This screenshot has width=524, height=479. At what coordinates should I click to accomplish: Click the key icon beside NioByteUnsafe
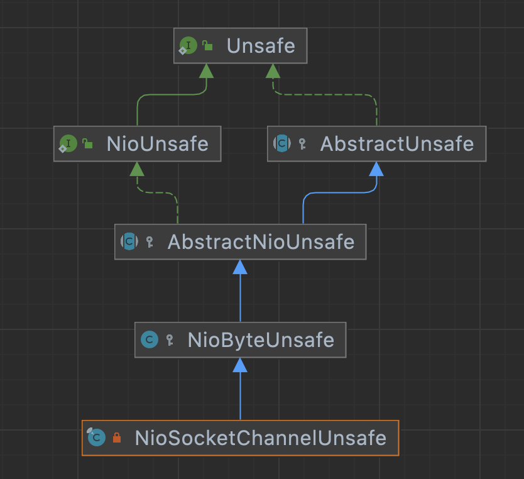(x=170, y=340)
